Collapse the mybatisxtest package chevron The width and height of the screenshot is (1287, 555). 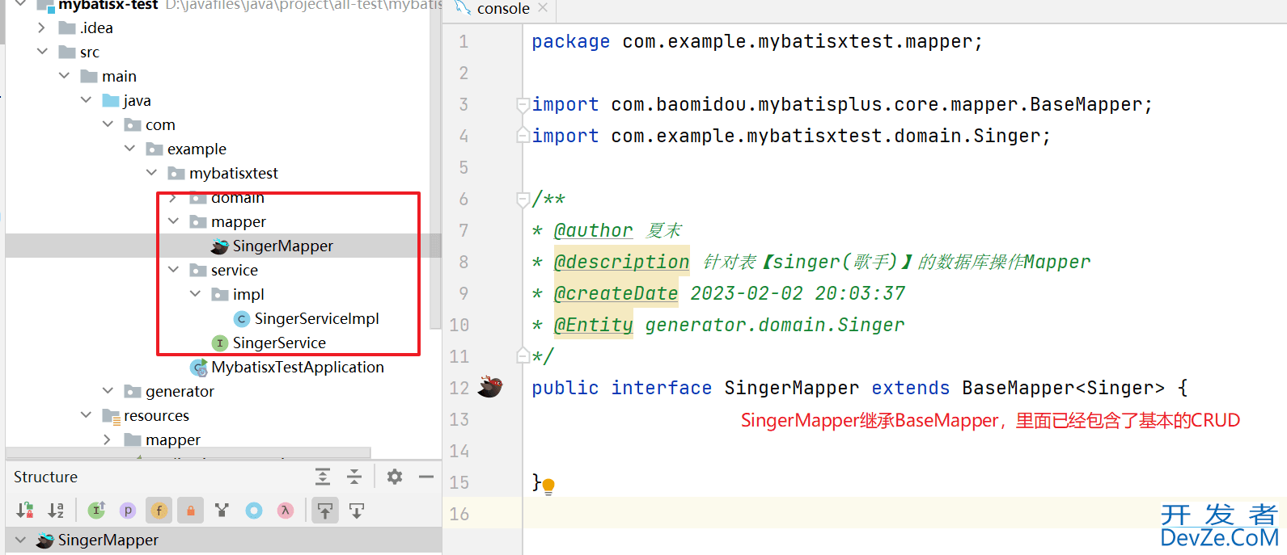(x=151, y=173)
